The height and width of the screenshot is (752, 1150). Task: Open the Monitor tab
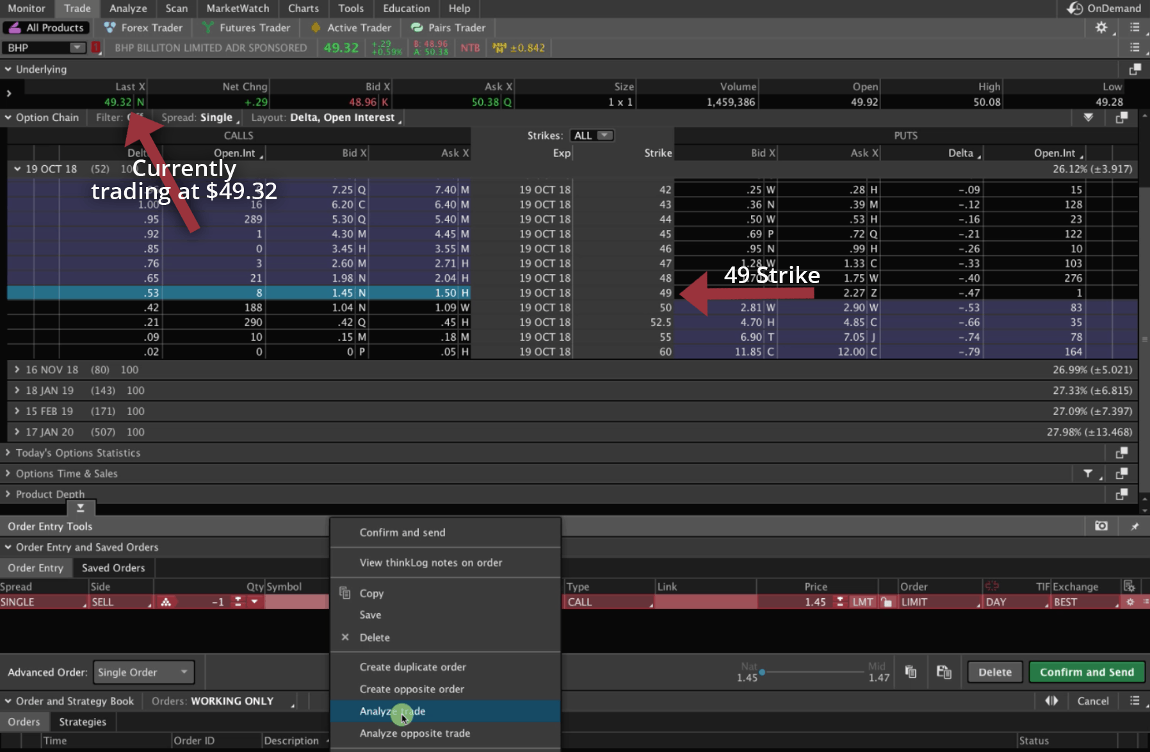[x=27, y=8]
